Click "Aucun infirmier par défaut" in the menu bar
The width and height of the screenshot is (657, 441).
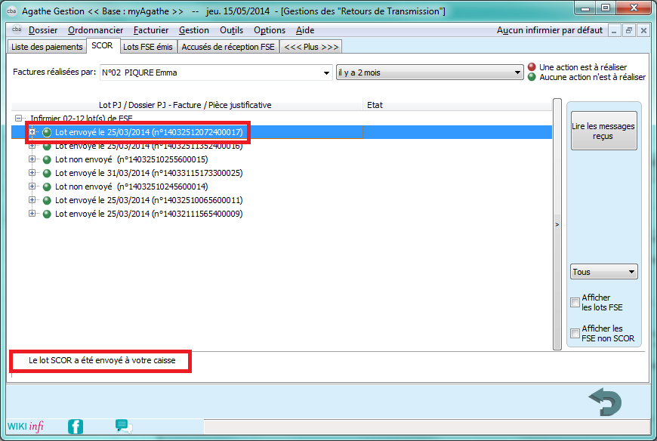click(550, 30)
